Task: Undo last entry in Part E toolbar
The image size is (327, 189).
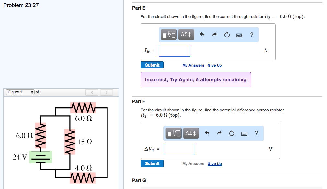Action: [x=202, y=35]
